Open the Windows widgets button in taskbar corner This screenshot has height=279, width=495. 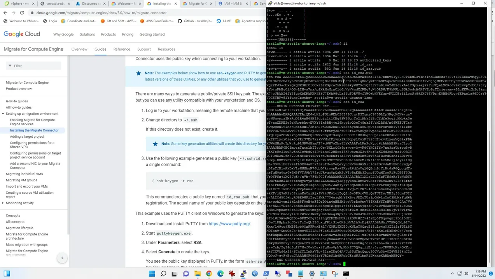[x=7, y=274]
